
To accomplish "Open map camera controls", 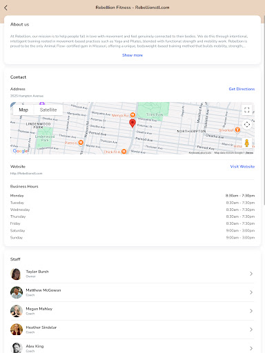I will [247, 124].
